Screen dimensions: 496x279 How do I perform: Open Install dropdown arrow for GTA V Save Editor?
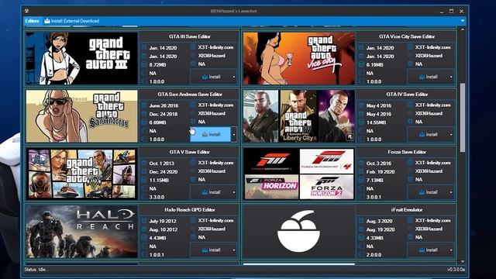234,192
